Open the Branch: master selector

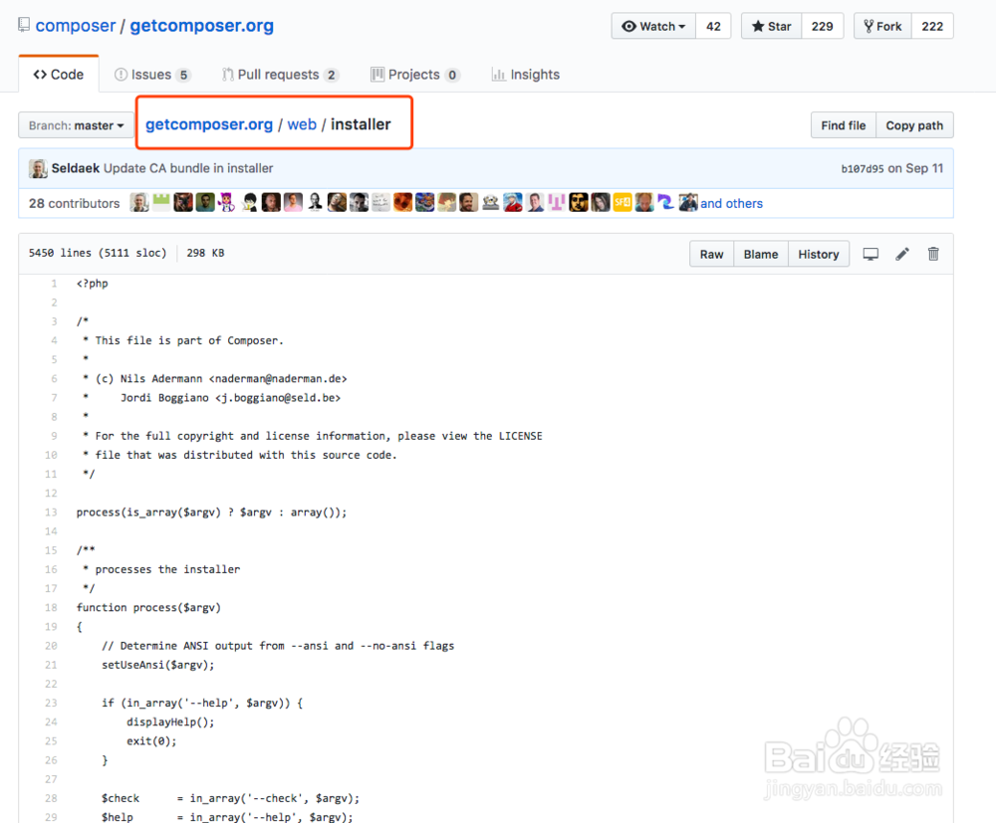click(x=76, y=125)
